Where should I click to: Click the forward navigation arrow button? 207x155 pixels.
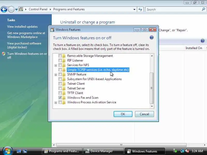(x=11, y=10)
